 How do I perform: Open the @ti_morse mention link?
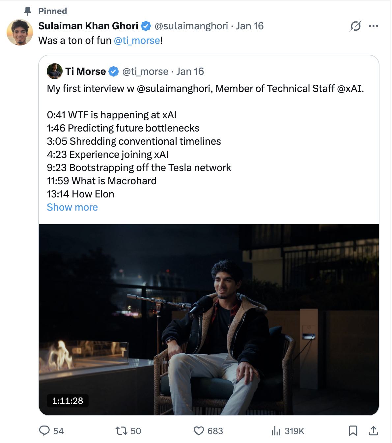tap(137, 41)
